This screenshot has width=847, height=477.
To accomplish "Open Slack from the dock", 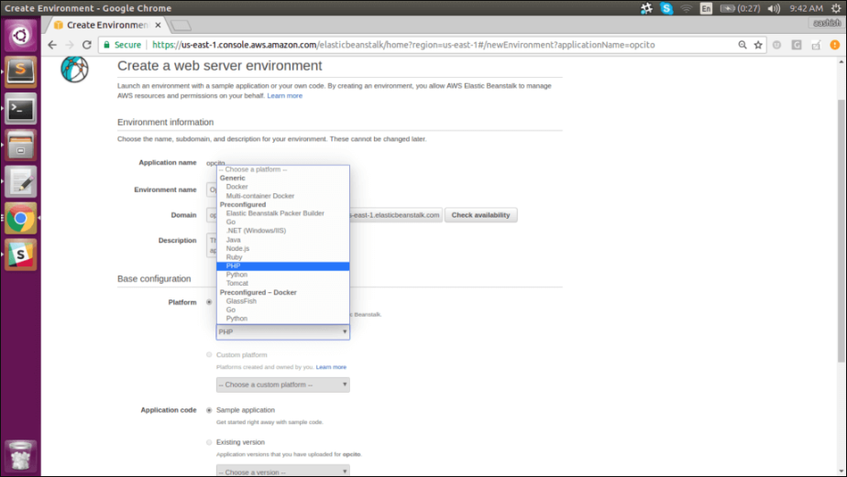I will pyautogui.click(x=20, y=255).
